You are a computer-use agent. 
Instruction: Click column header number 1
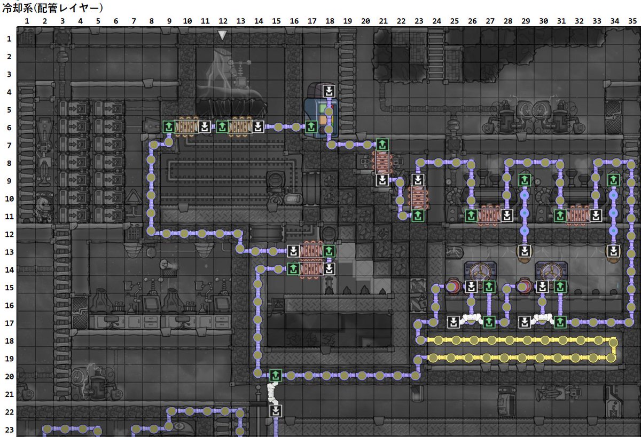pyautogui.click(x=27, y=22)
